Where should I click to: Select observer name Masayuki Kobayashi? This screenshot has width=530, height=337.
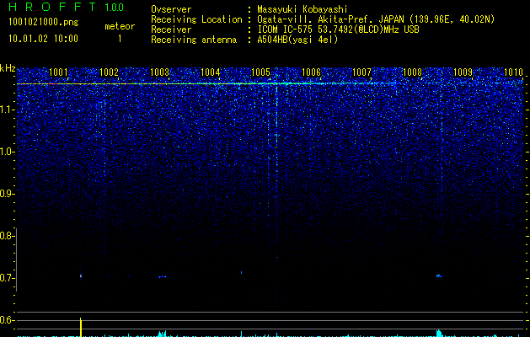pyautogui.click(x=302, y=9)
